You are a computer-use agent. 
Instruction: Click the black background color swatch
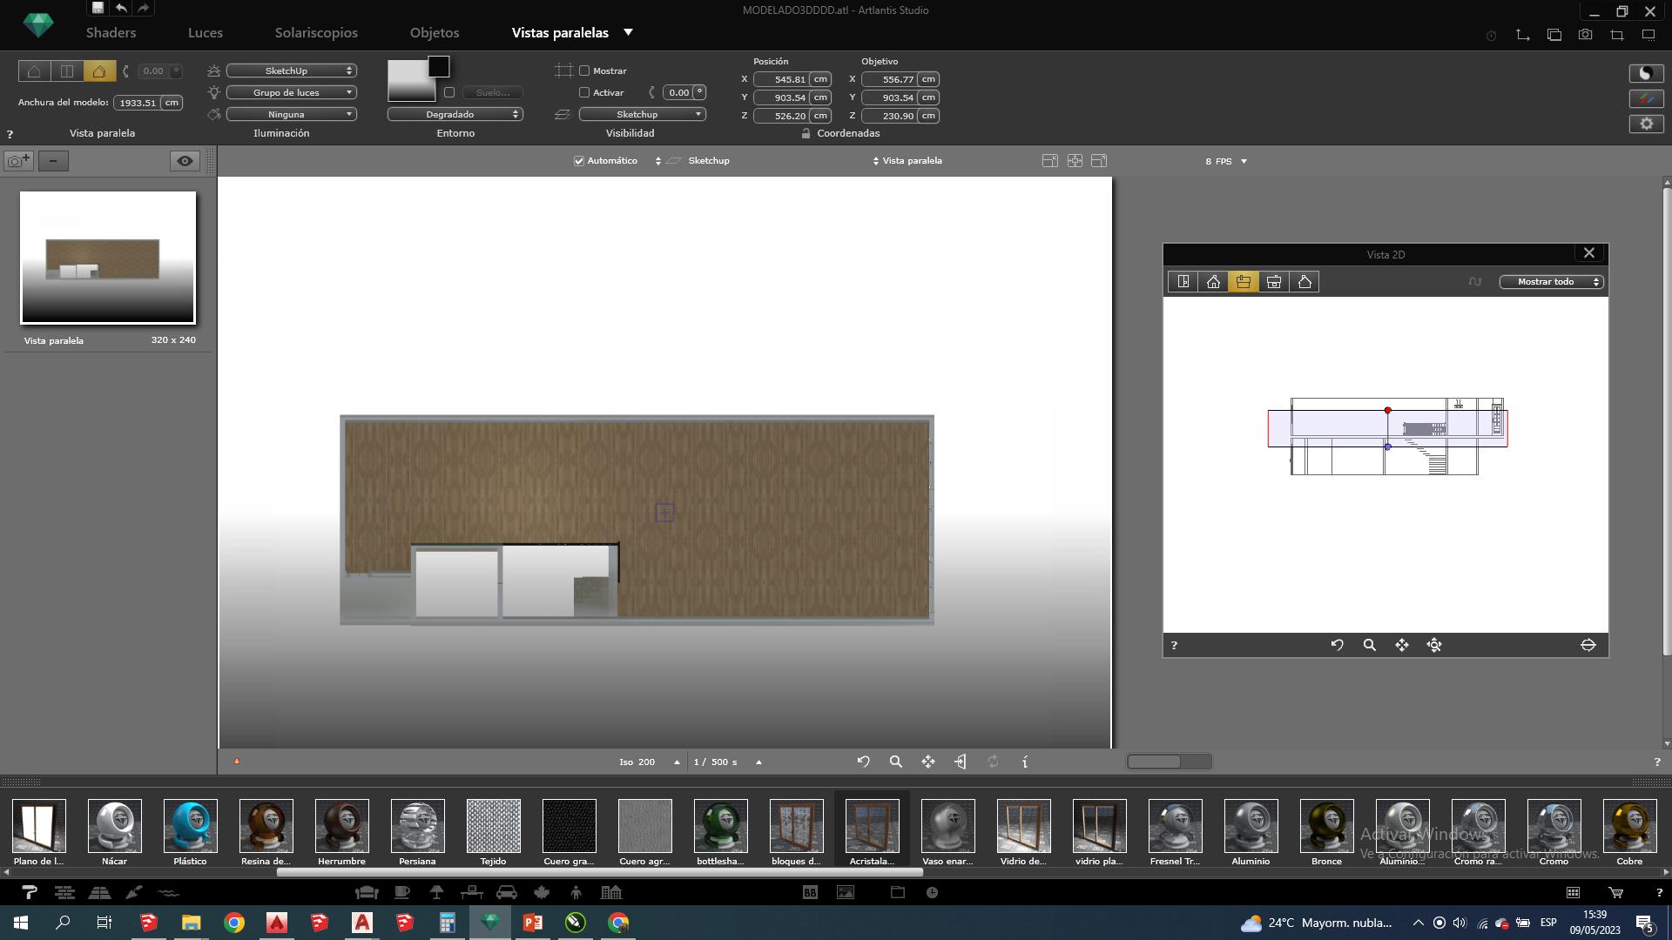coord(439,66)
